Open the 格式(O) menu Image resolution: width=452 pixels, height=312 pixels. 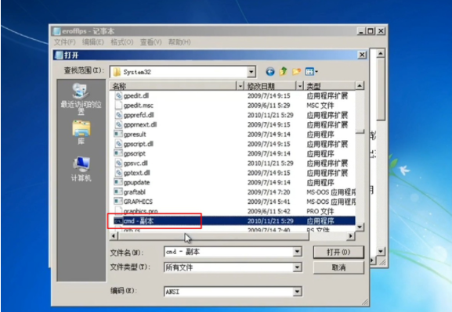click(122, 42)
